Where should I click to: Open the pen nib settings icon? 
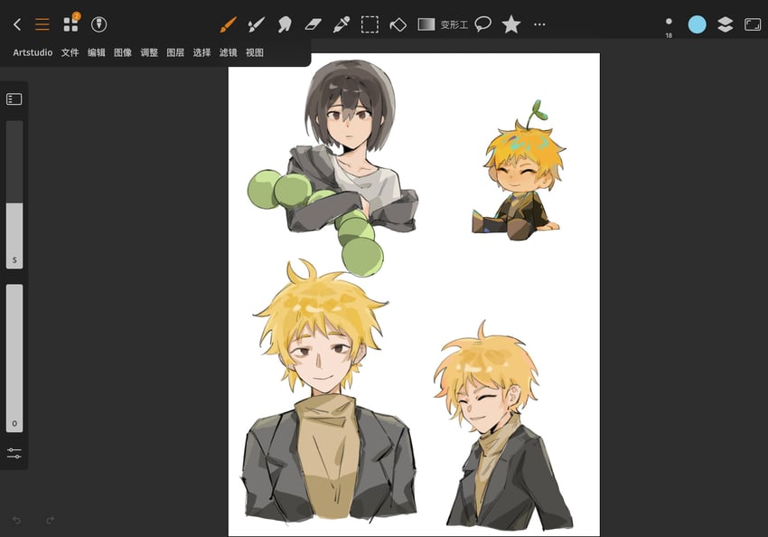point(99,24)
